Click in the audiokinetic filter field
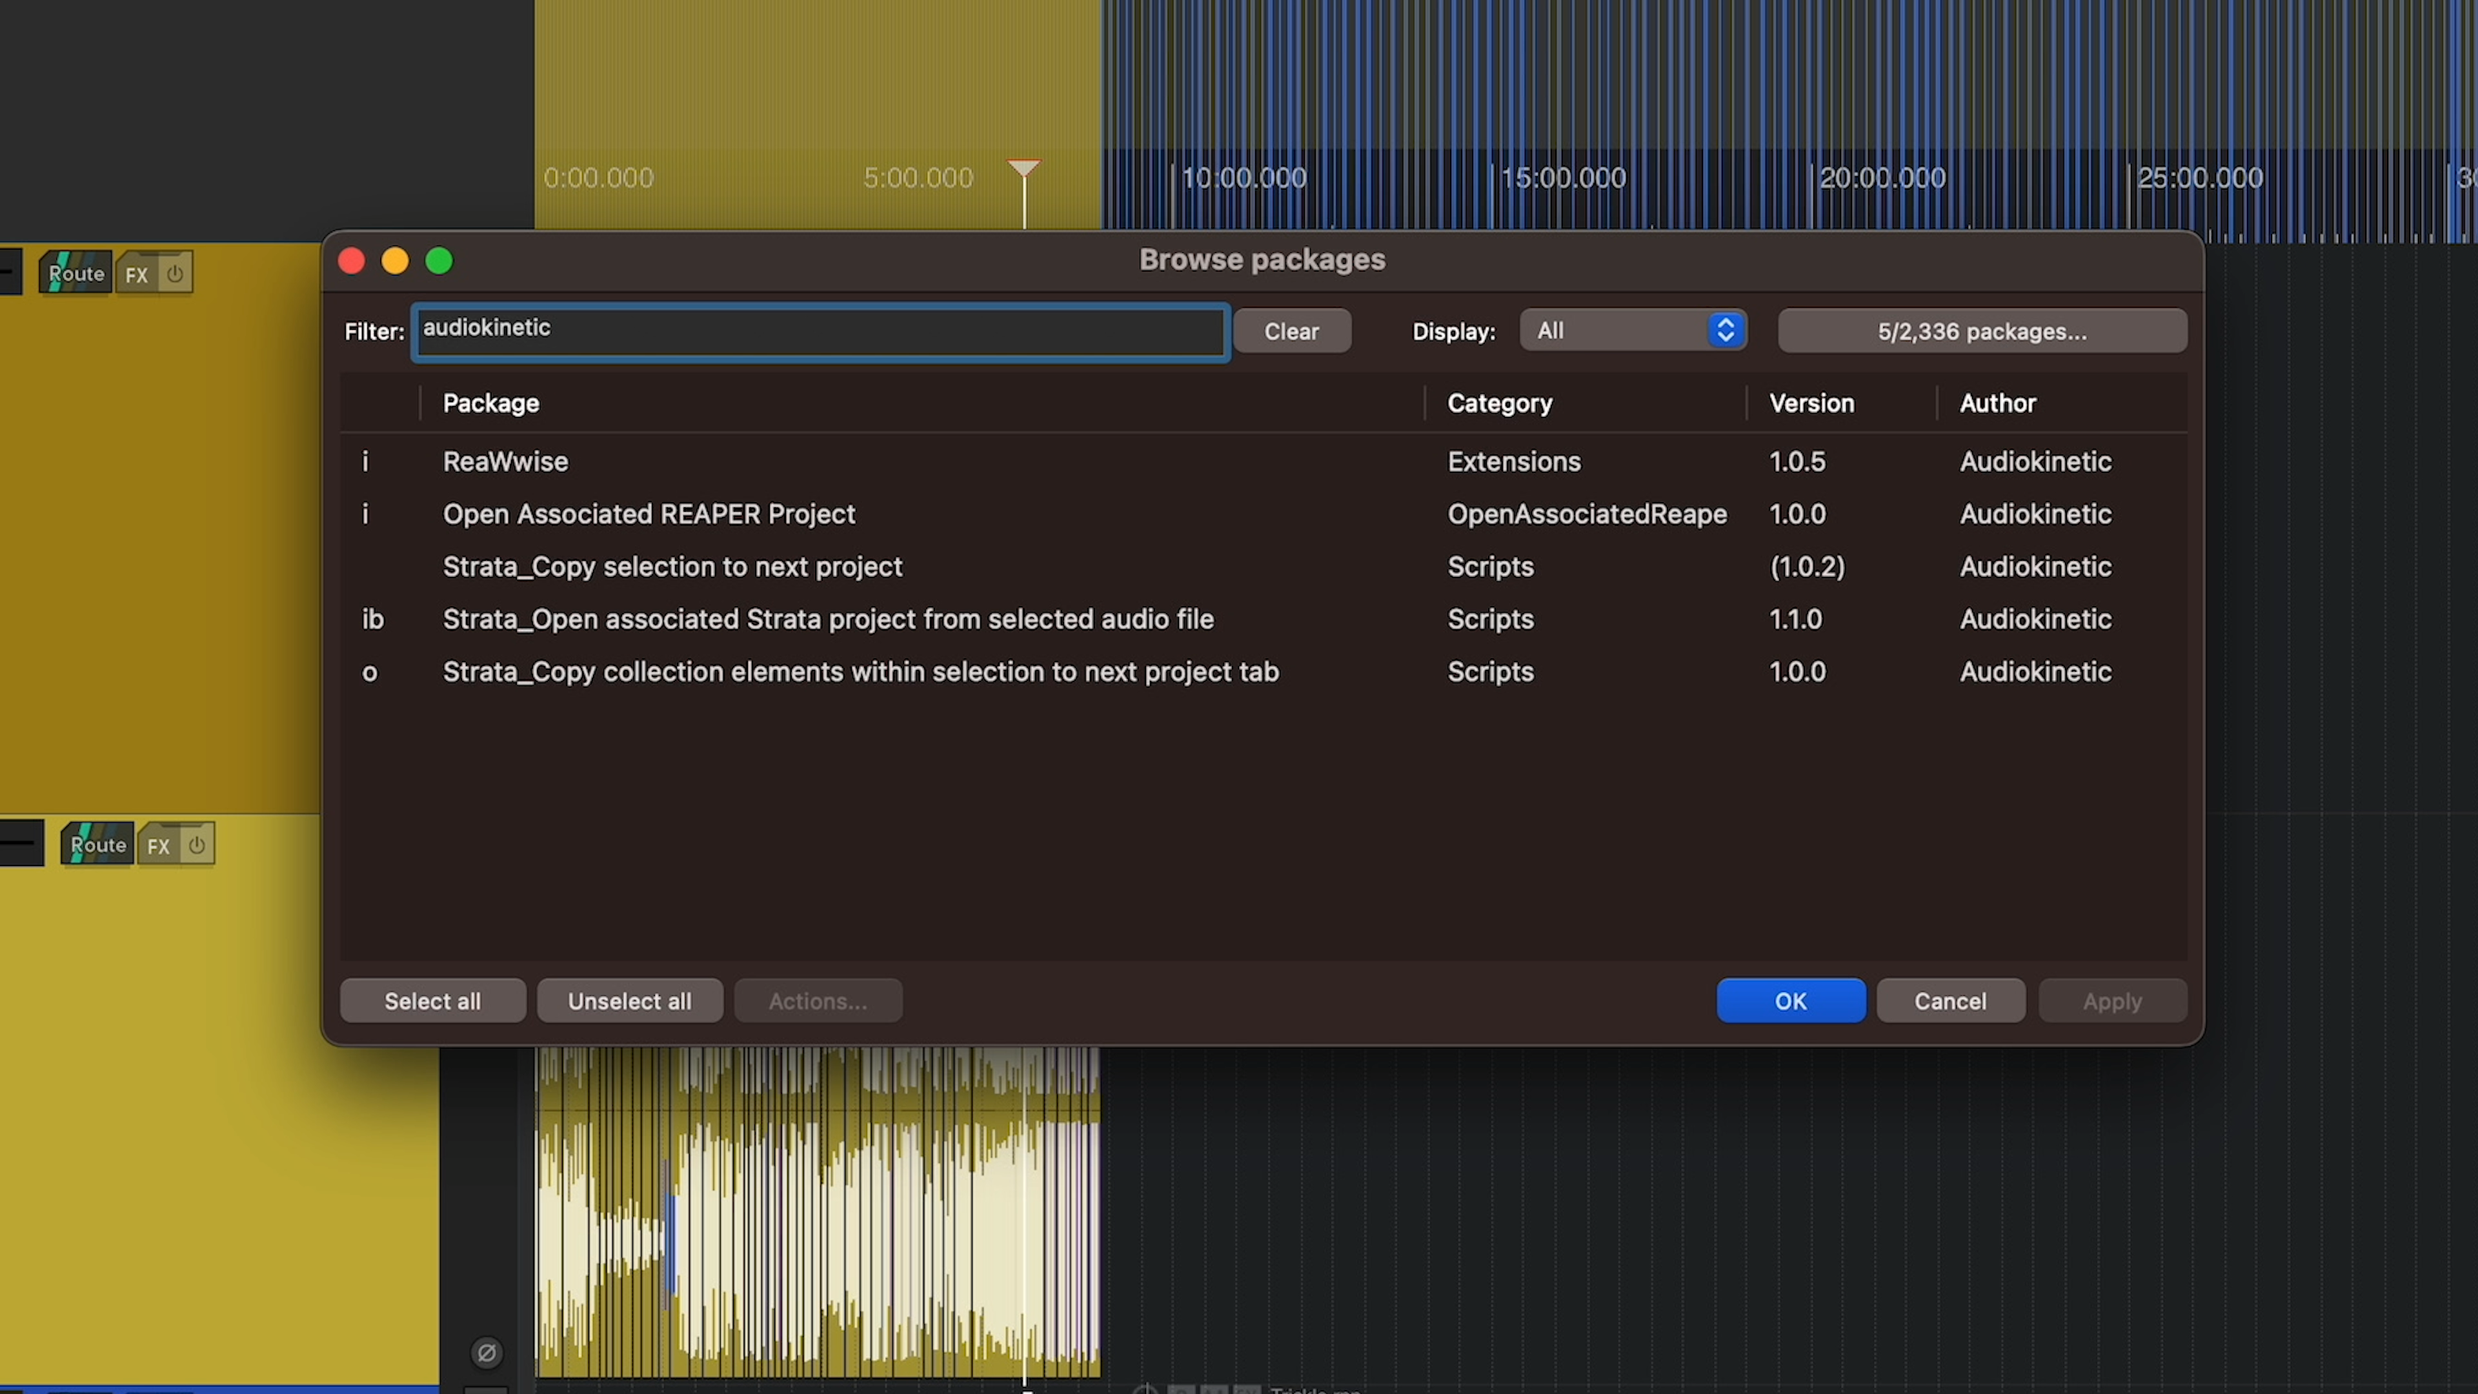The image size is (2478, 1394). 821,332
